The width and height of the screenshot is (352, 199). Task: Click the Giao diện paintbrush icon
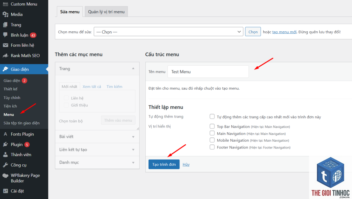(5, 69)
